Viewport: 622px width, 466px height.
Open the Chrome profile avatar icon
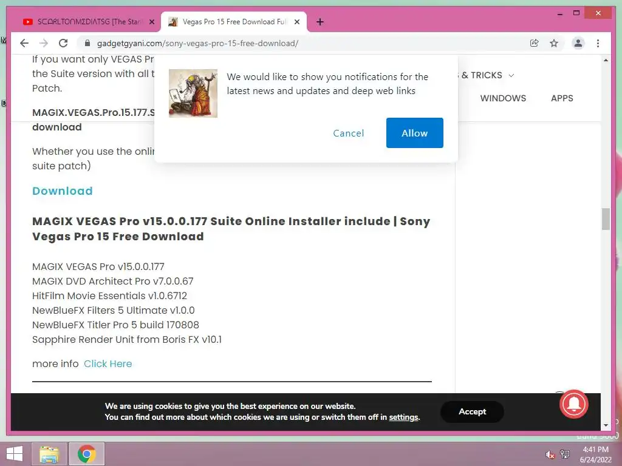[x=578, y=43]
